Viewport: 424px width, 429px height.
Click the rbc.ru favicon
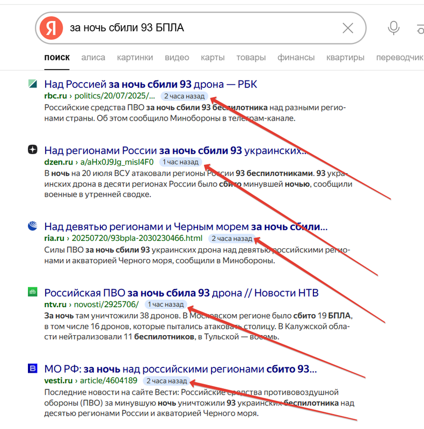(x=33, y=84)
